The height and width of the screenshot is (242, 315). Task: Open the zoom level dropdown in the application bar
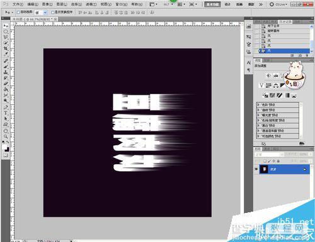coord(172,4)
